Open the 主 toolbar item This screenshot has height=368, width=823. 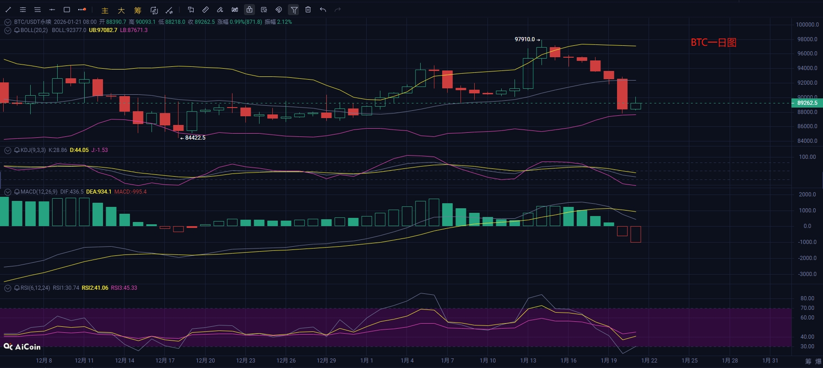(105, 10)
